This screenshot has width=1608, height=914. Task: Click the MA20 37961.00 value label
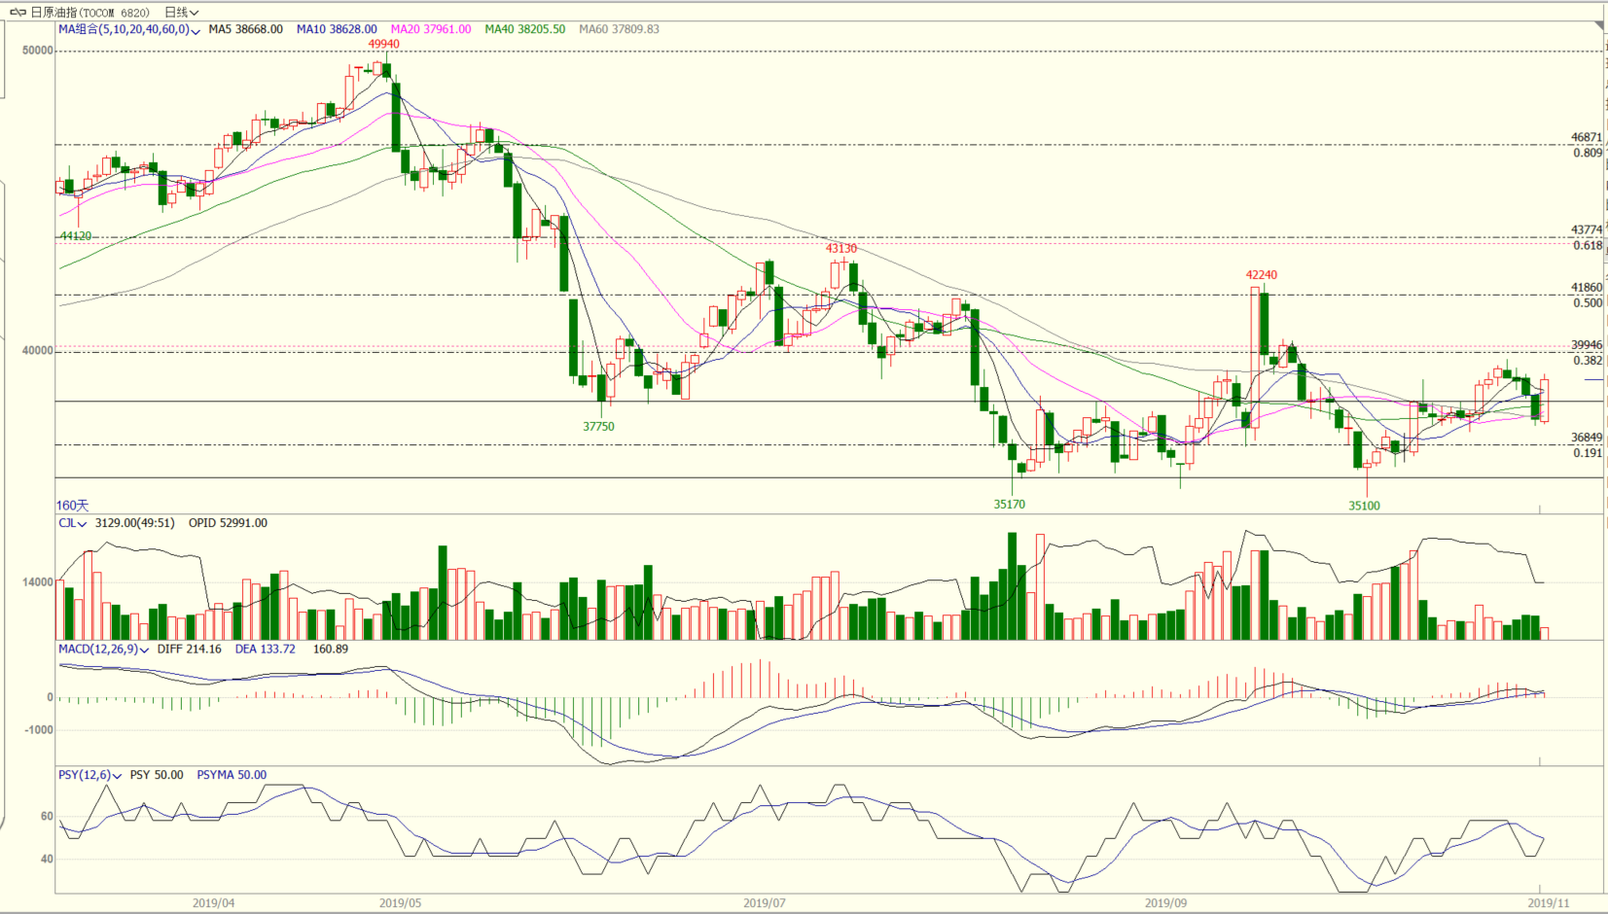(x=431, y=29)
